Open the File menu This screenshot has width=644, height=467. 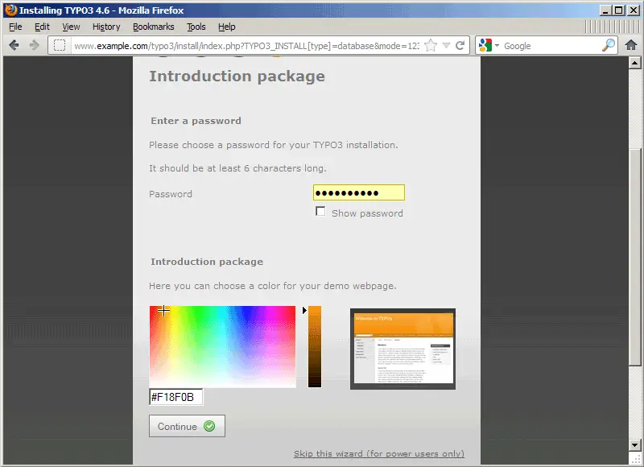15,27
